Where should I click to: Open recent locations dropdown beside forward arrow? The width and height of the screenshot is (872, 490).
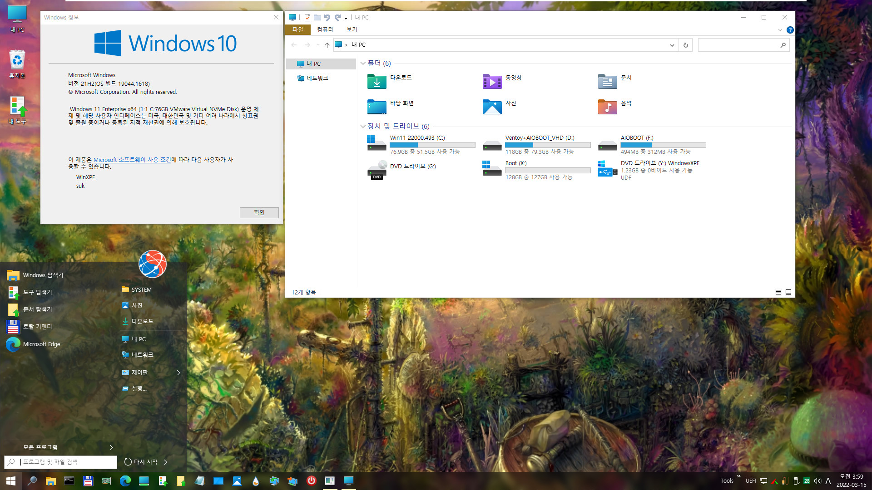tap(317, 45)
